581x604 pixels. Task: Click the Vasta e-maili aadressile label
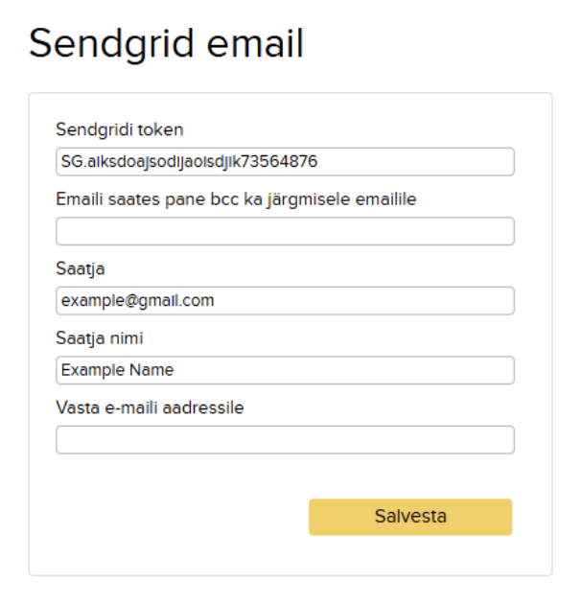pos(151,407)
